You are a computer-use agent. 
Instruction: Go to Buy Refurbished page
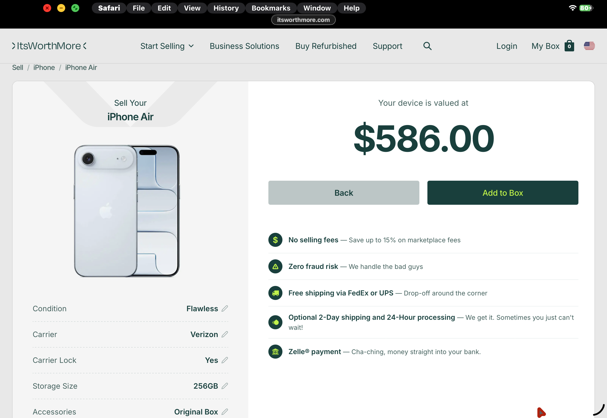pos(326,46)
